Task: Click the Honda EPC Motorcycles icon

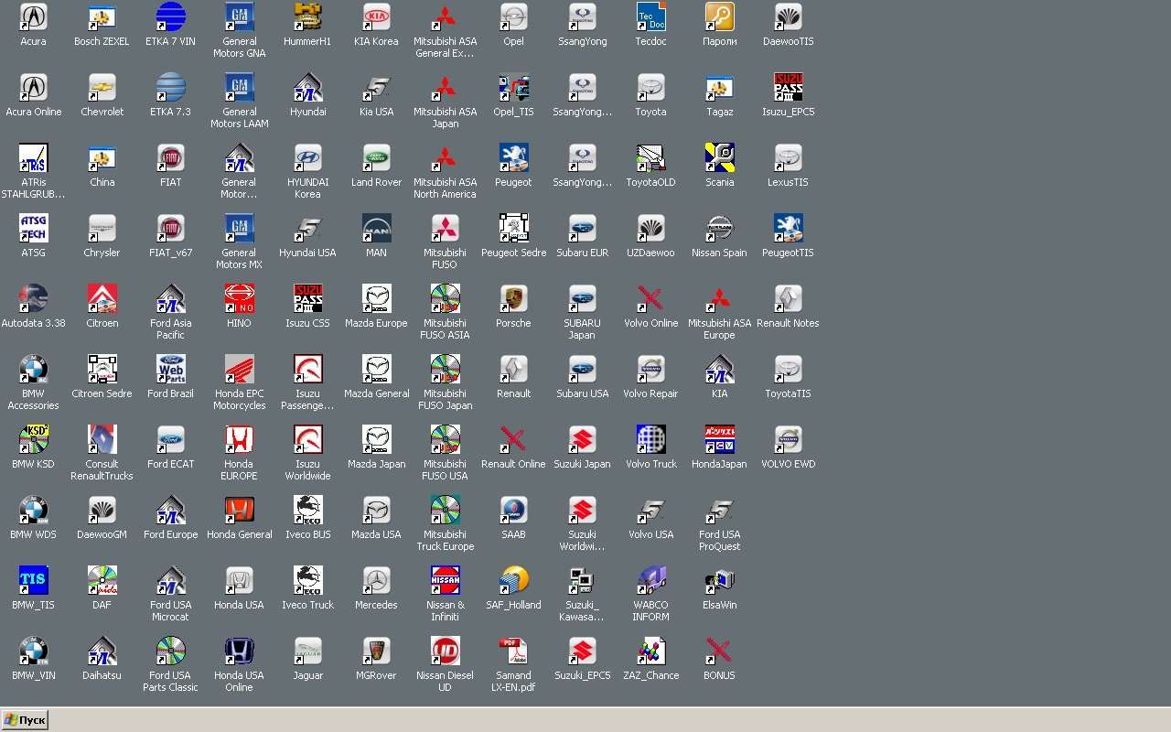Action: tap(239, 369)
